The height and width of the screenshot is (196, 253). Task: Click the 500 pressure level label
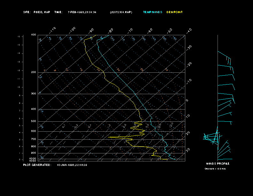(34, 121)
